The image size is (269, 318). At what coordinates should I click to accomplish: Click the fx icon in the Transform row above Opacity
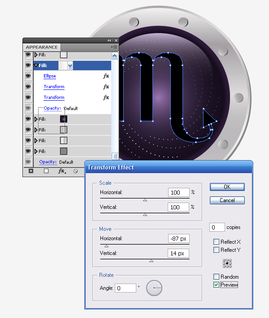click(106, 98)
